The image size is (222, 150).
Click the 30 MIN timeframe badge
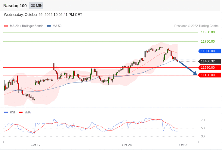click(x=36, y=6)
